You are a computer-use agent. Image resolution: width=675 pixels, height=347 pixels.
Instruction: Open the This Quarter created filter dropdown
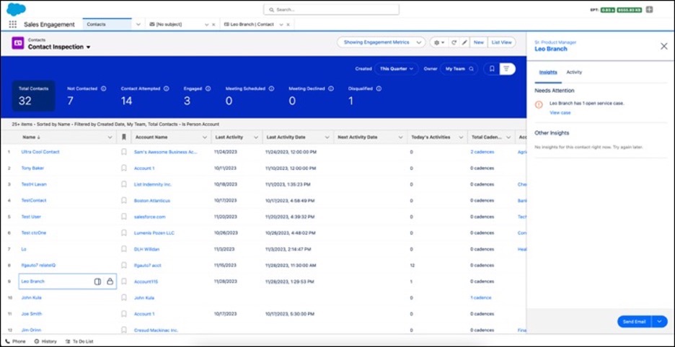tap(397, 69)
